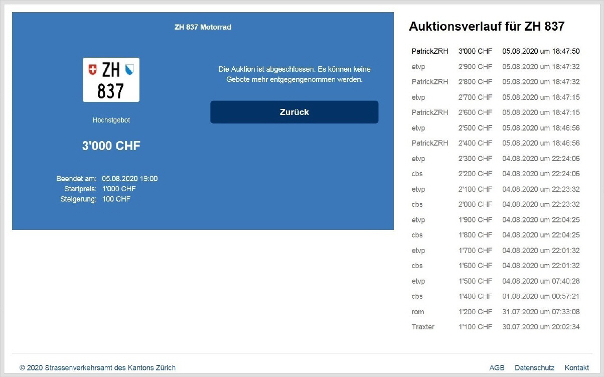The height and width of the screenshot is (377, 604).
Task: Open the Datenschutz footer link
Action: click(534, 367)
